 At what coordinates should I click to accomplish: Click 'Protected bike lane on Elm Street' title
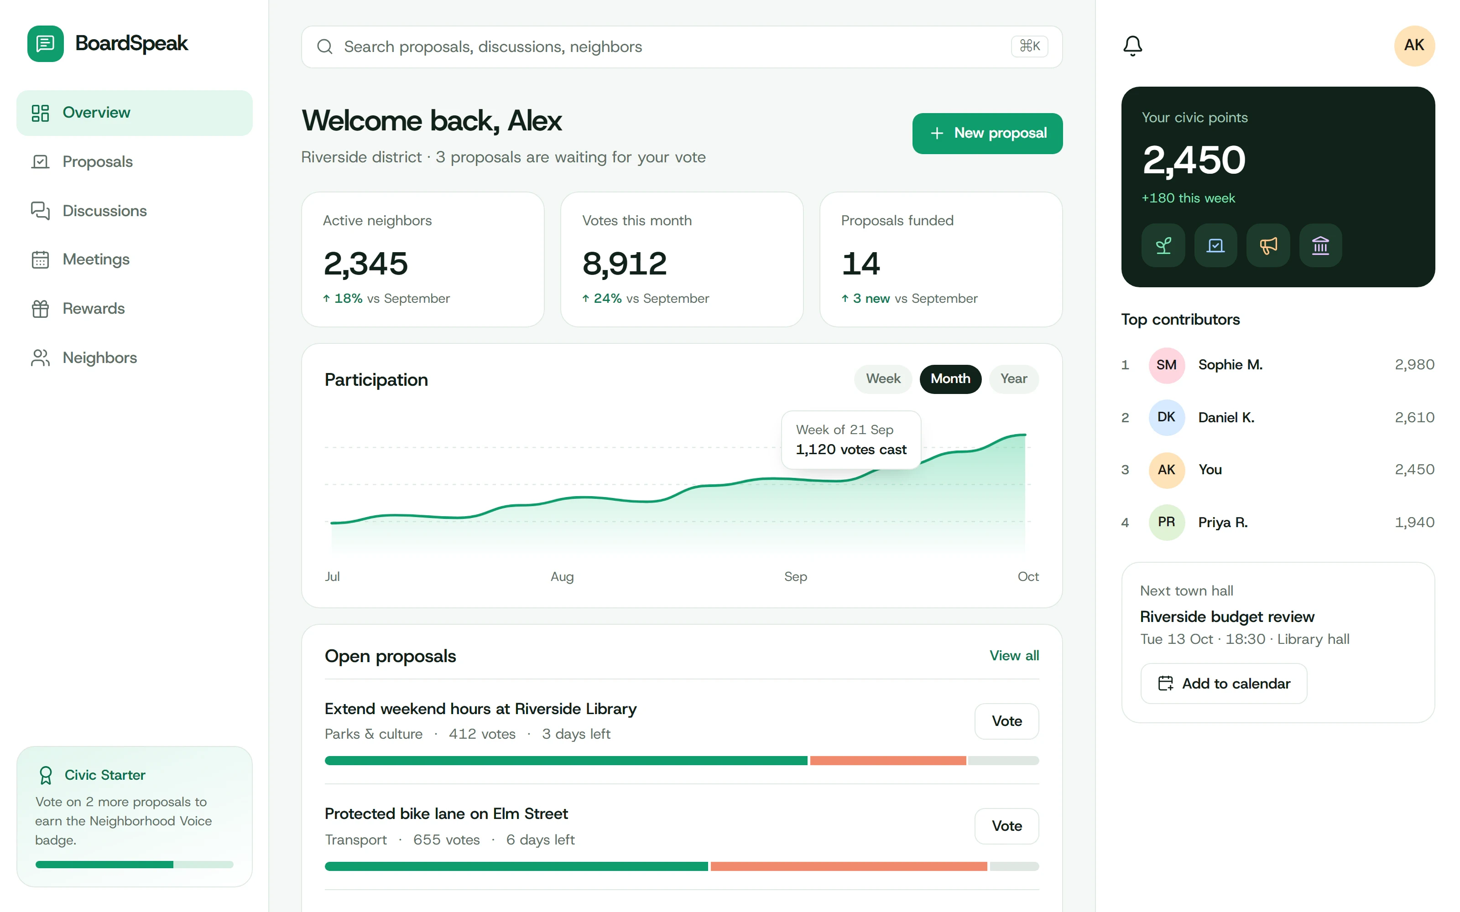446,814
